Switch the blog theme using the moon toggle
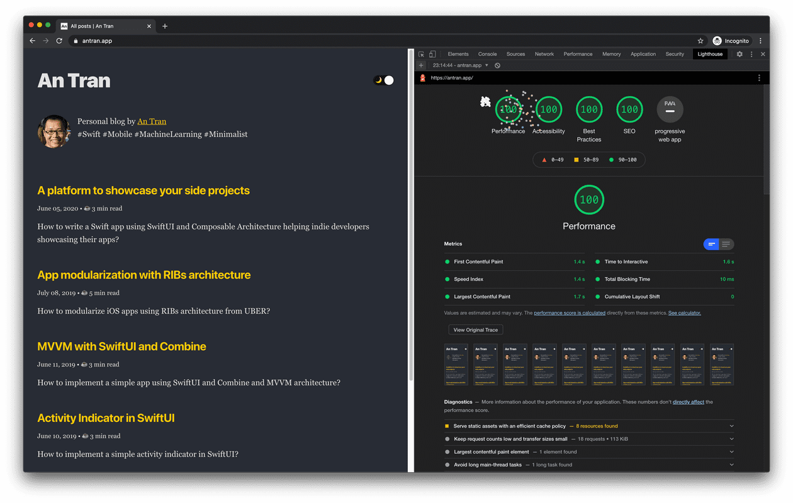 (x=378, y=80)
